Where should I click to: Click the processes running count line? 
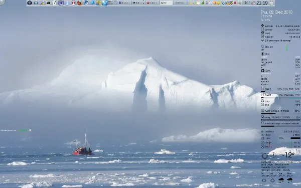(x=276, y=41)
